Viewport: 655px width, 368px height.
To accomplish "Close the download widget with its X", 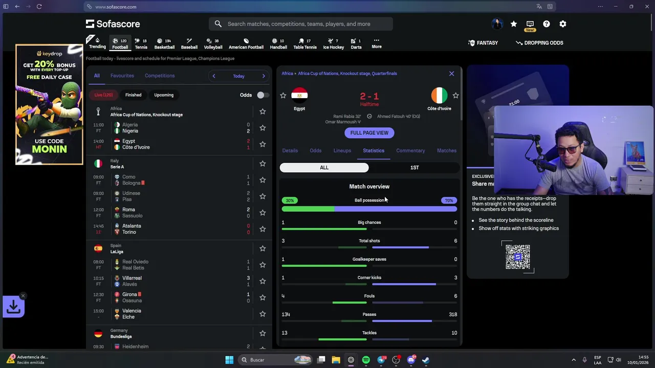I will pyautogui.click(x=23, y=296).
